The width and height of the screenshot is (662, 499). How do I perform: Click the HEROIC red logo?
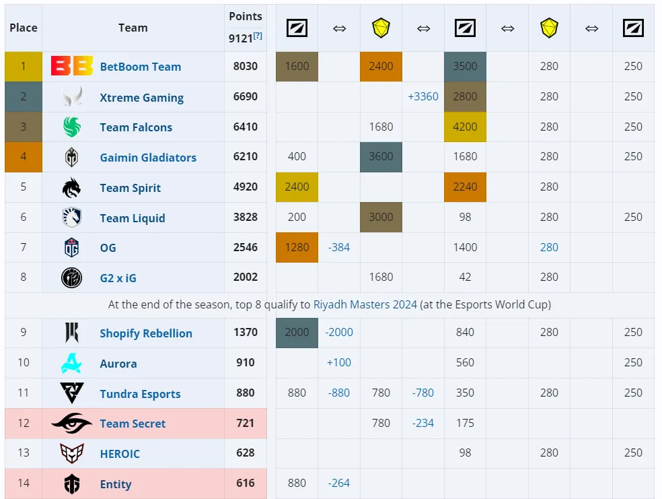(x=72, y=453)
